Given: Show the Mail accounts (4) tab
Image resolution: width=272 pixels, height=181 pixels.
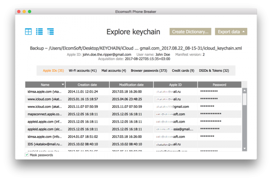Looking at the screenshot, I should pyautogui.click(x=113, y=71).
